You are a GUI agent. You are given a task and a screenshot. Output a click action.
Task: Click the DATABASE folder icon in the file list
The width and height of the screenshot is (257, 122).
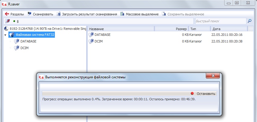[91, 35]
